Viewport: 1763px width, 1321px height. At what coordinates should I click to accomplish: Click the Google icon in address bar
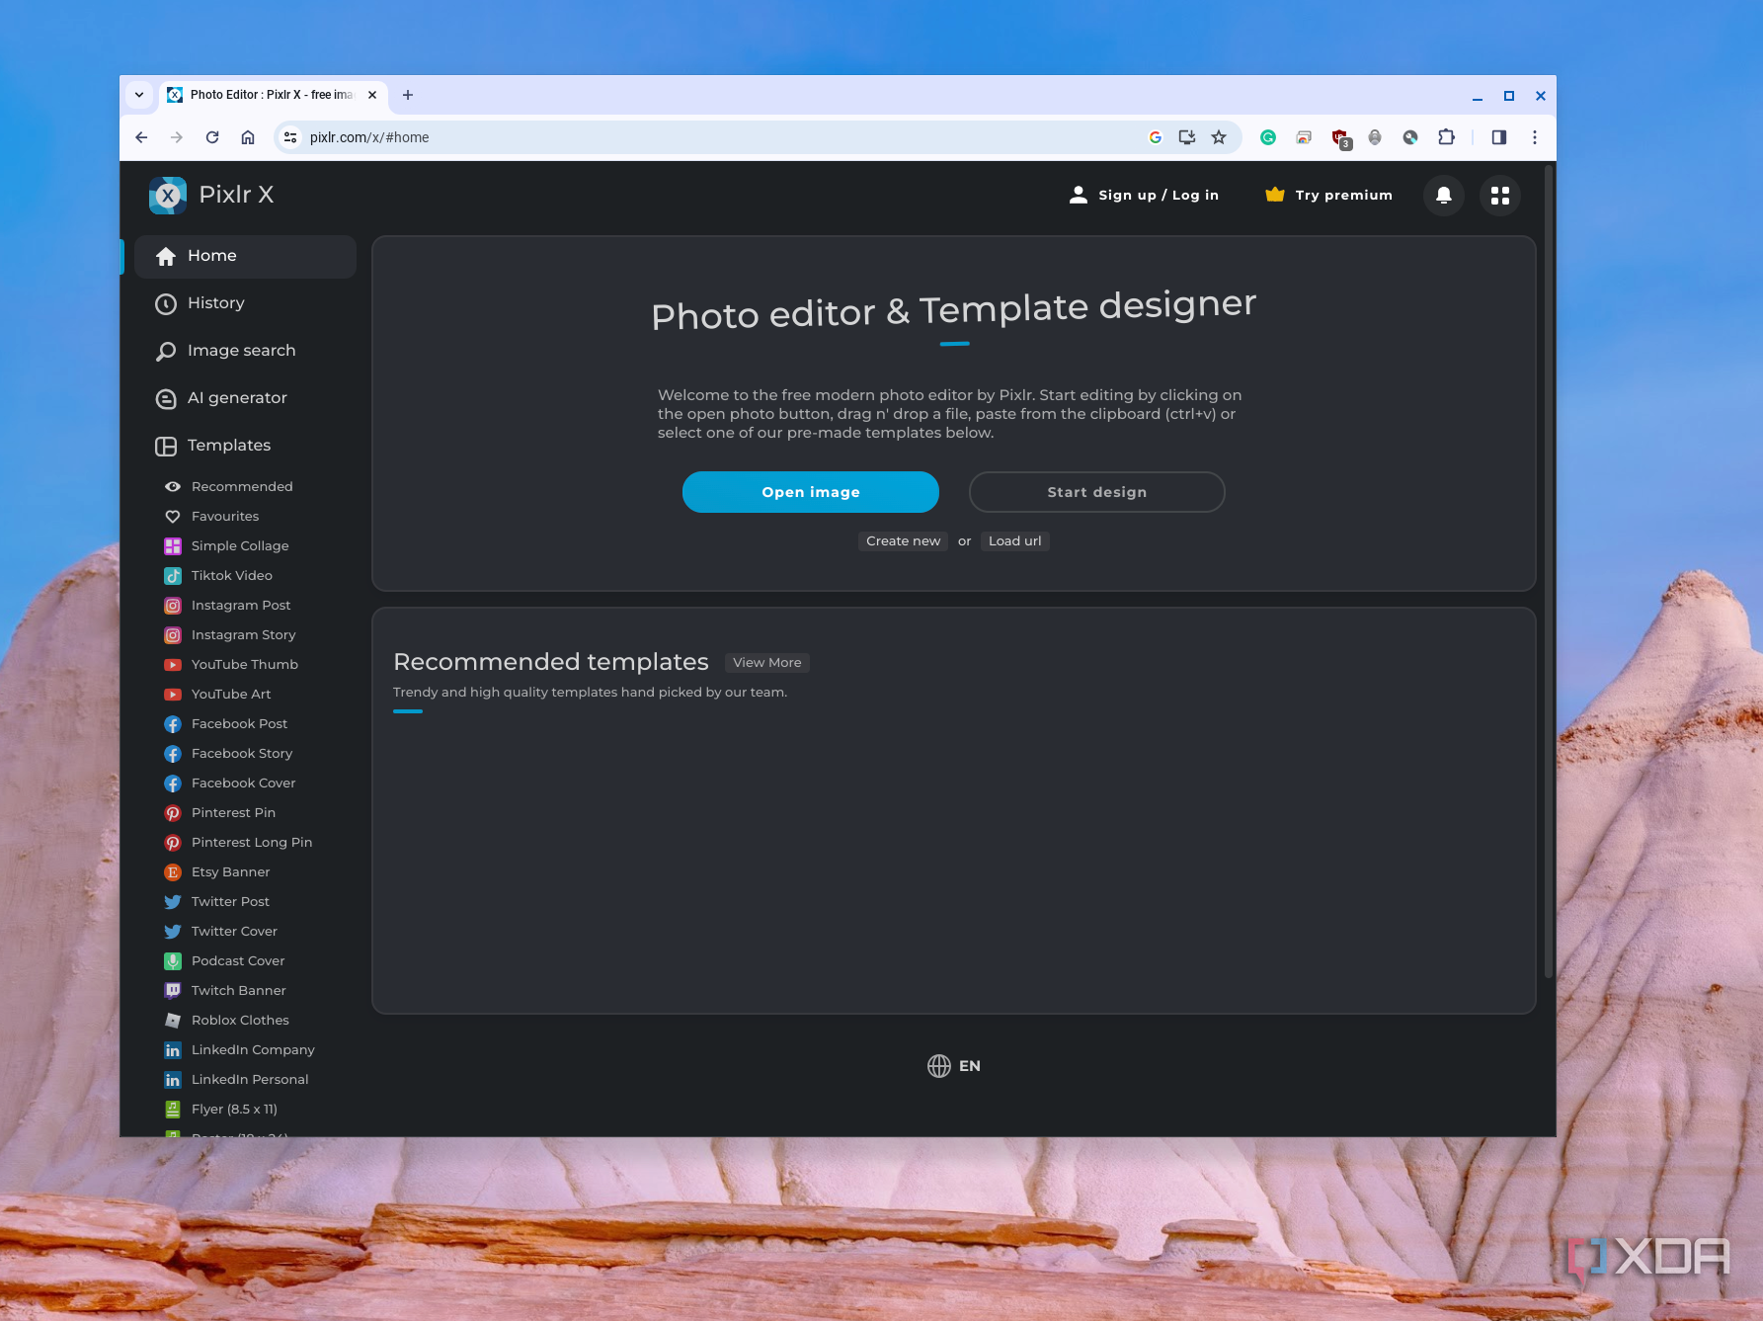pyautogui.click(x=1156, y=137)
